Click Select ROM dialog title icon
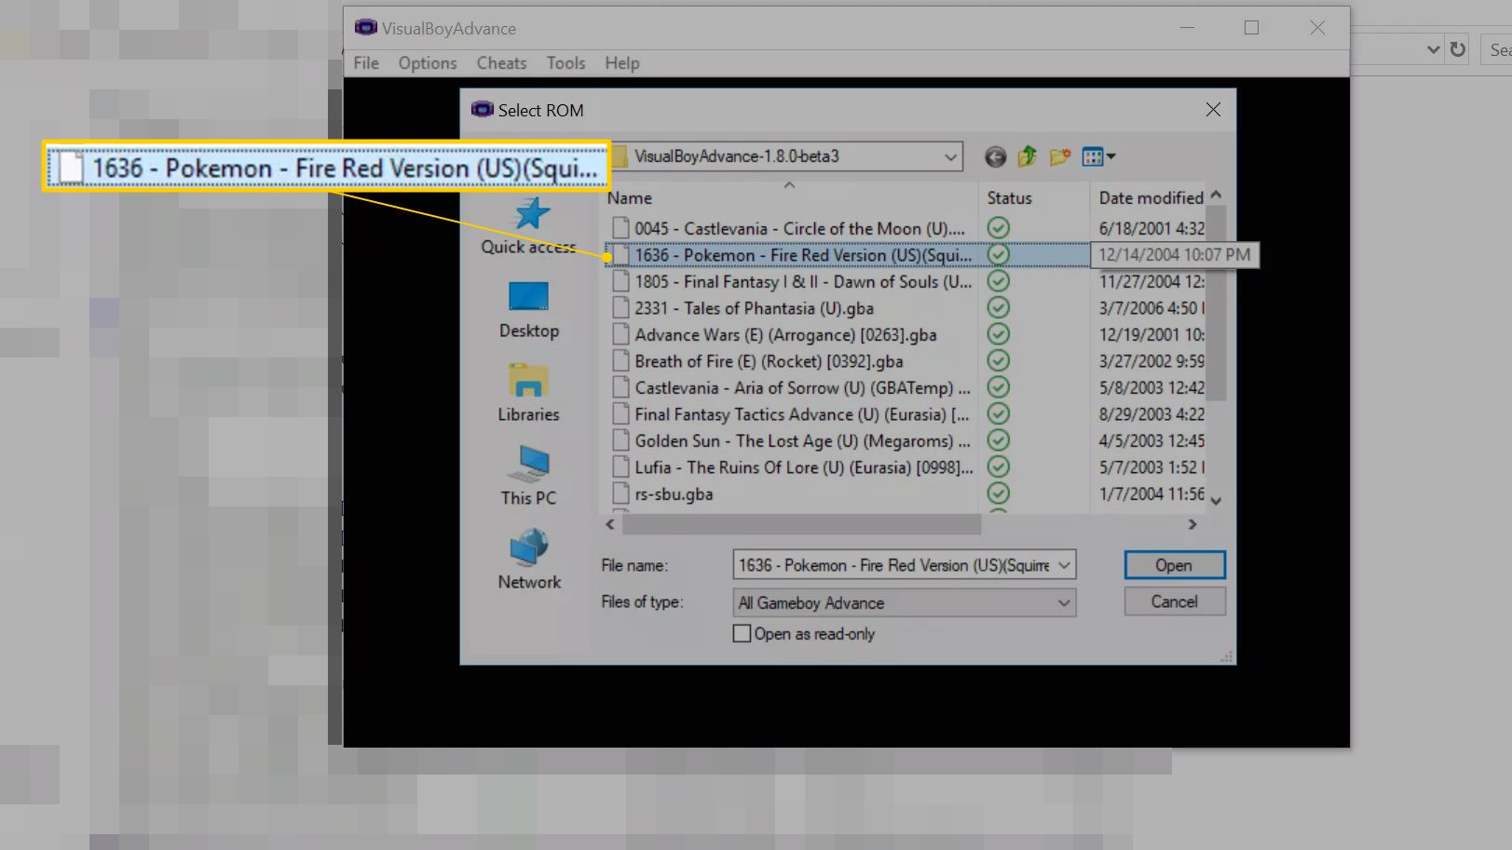The image size is (1512, 850). pos(482,110)
